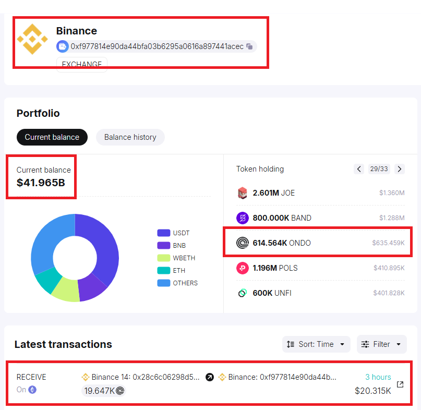Click the $41.965B balance amount
Screen dimensions: 421x410
point(41,183)
